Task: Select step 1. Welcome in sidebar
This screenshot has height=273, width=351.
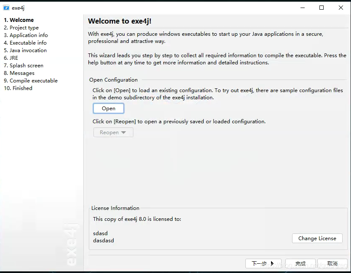Action: [19, 20]
